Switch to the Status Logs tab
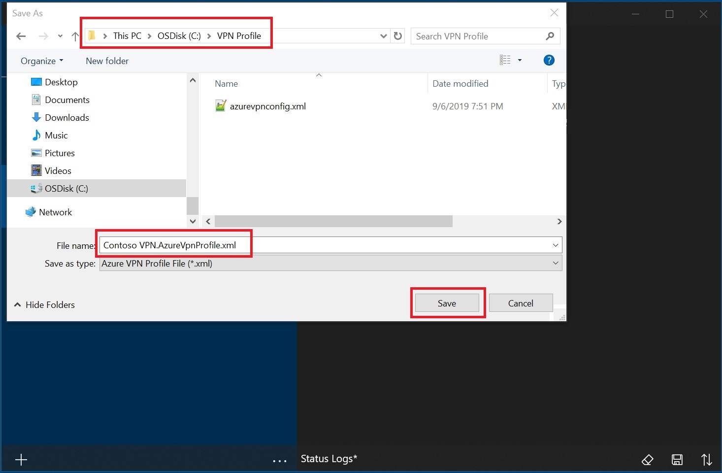The width and height of the screenshot is (722, 473). [328, 458]
